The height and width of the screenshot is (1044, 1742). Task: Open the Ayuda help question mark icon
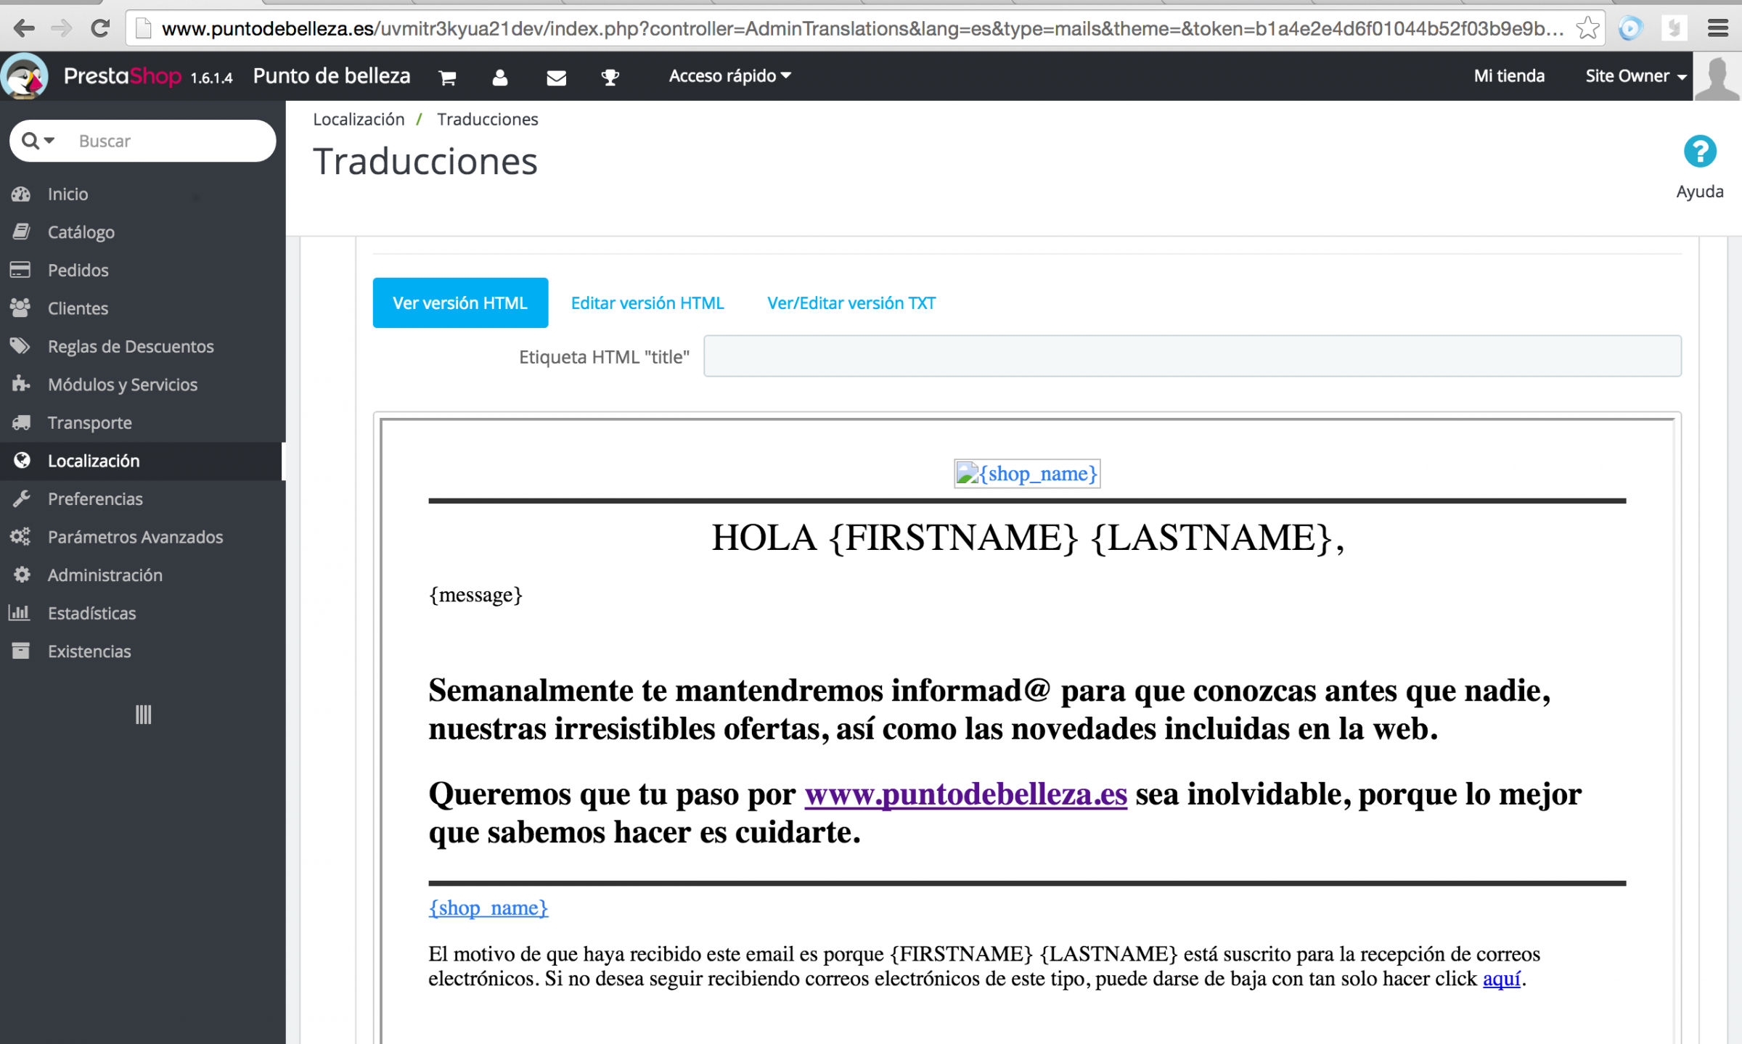pyautogui.click(x=1699, y=152)
